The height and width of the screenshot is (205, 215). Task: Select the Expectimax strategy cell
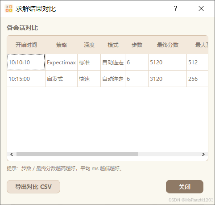tap(61, 62)
